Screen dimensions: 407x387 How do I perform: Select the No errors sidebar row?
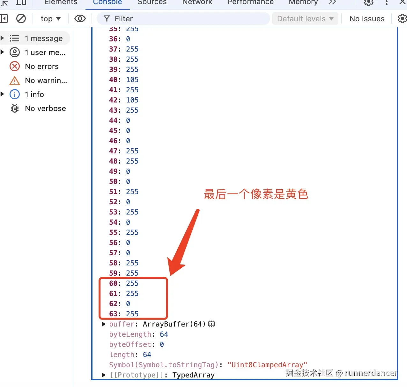click(35, 66)
